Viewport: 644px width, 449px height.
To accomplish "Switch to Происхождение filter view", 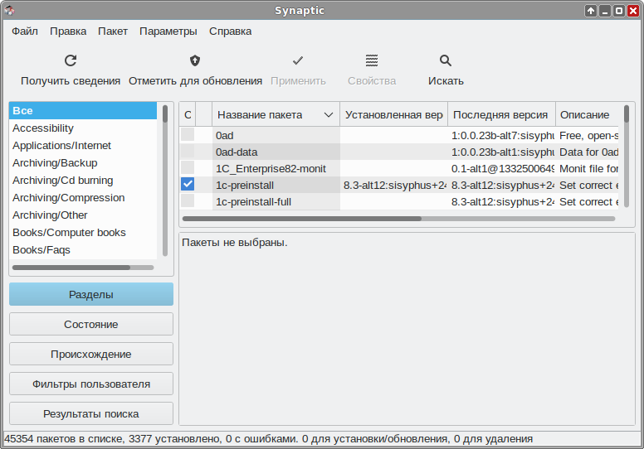I will coord(91,355).
